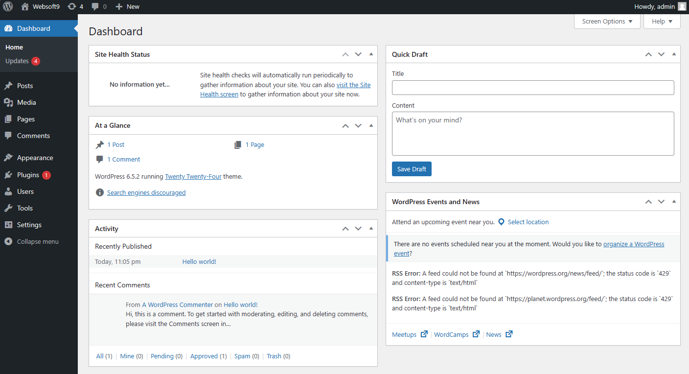Viewport: 689px width, 374px height.
Task: Expand the Screen Options dropdown
Action: pos(607,22)
